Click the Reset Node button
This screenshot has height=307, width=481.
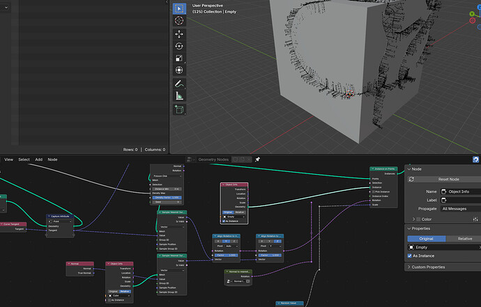[444, 179]
